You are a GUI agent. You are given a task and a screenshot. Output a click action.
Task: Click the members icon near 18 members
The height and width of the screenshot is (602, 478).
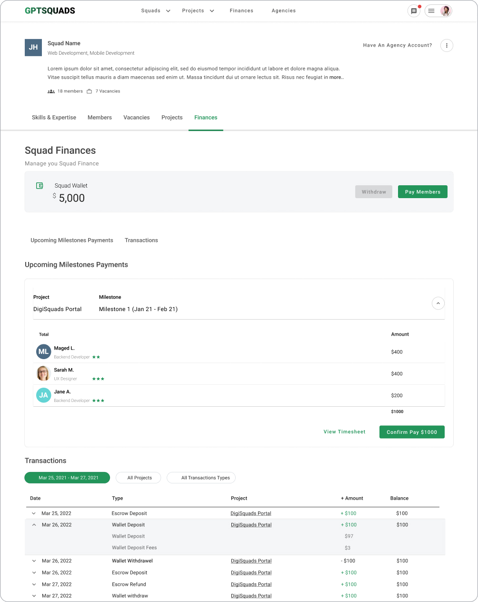click(51, 91)
